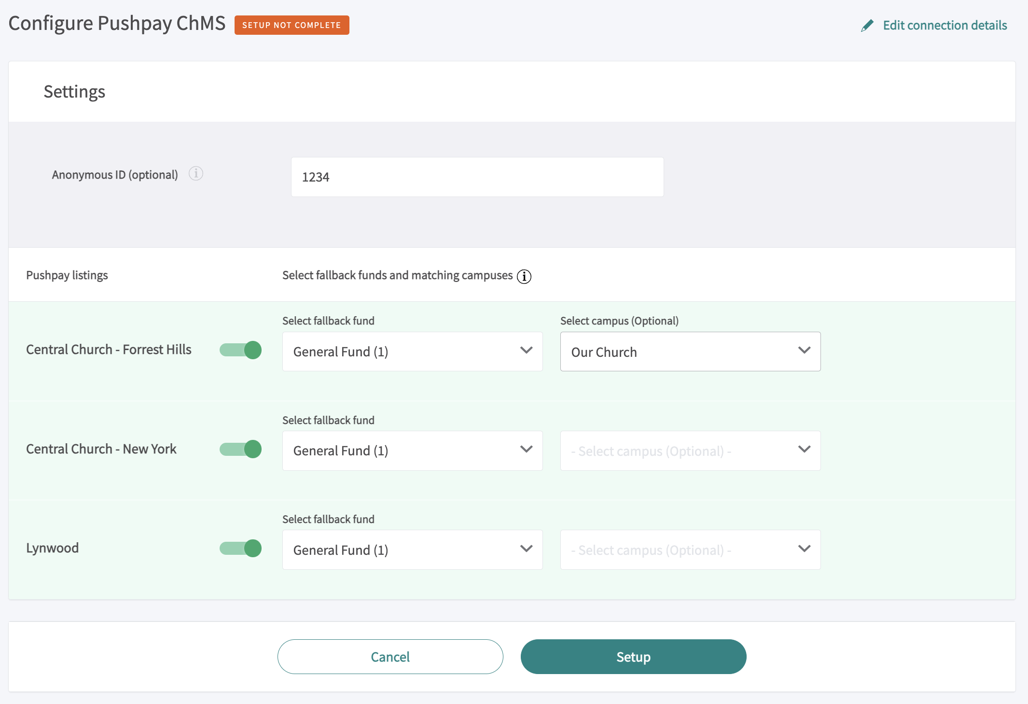Click the info icon next to fallback funds heading
Viewport: 1028px width, 704px height.
(x=524, y=276)
